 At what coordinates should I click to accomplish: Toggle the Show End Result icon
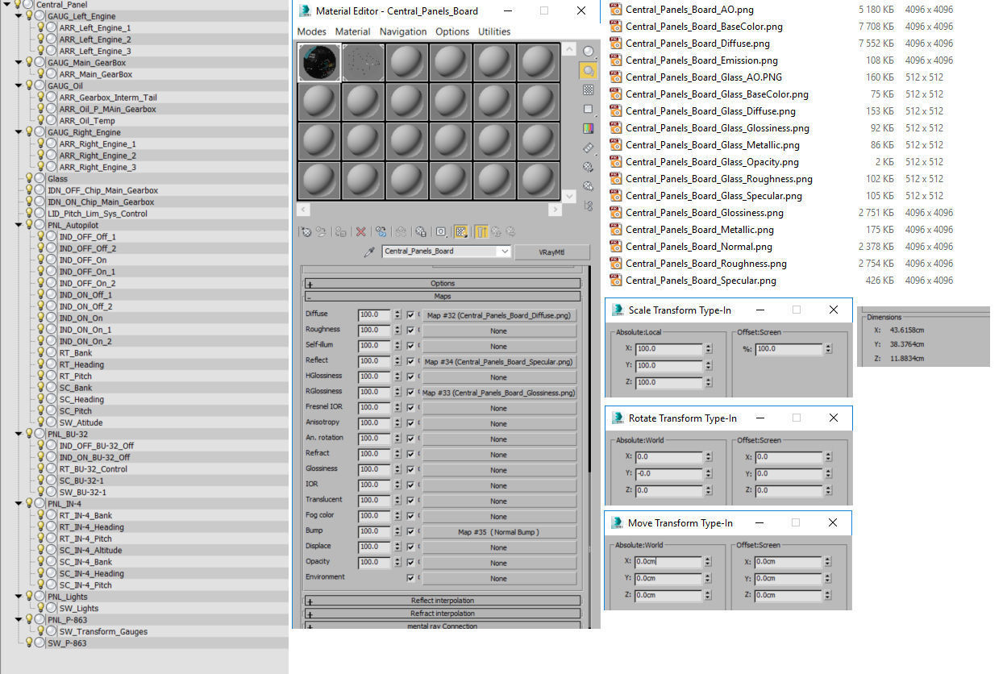point(481,232)
